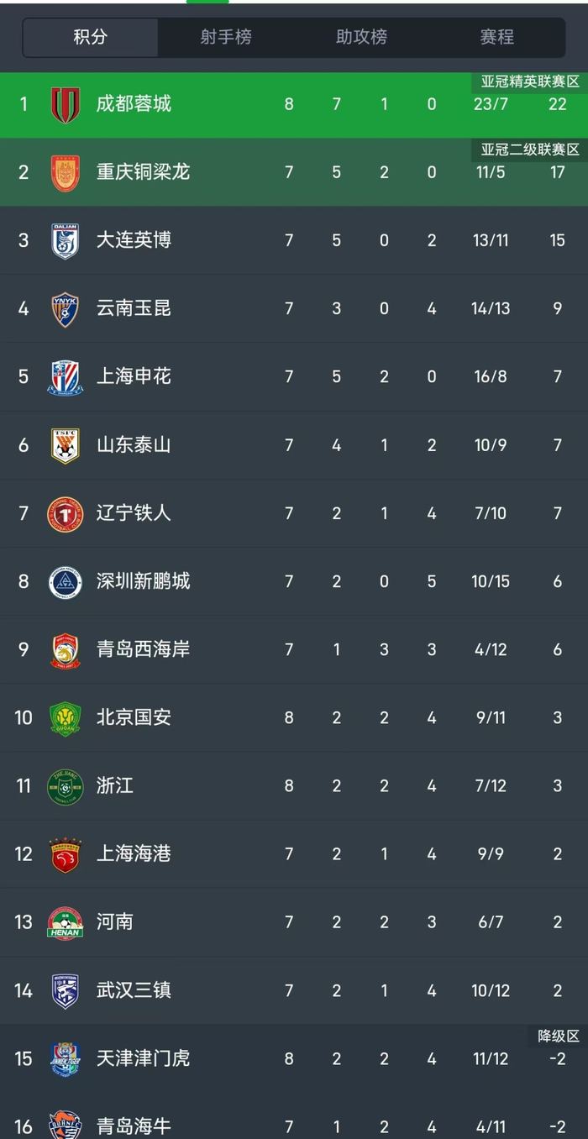Click the 上海申花 team logo

tap(66, 376)
